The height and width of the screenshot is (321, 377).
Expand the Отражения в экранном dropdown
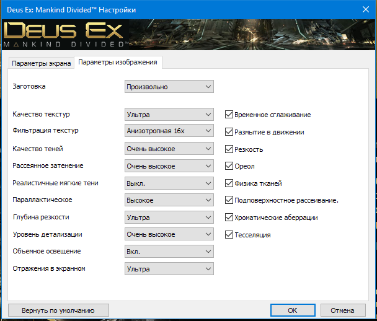[x=169, y=269]
